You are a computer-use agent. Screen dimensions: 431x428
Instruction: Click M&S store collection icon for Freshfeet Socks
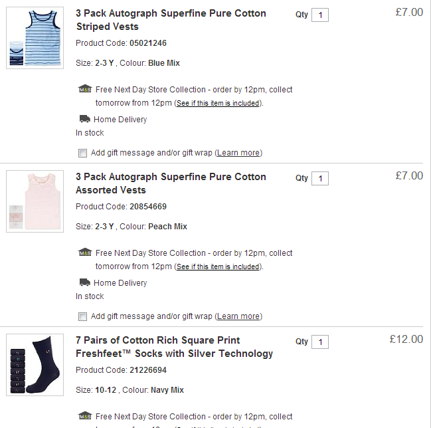click(84, 416)
